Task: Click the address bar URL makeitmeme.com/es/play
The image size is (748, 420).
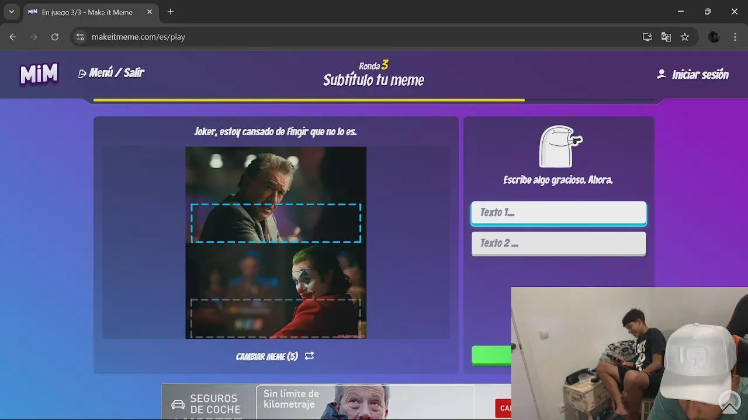Action: 138,37
